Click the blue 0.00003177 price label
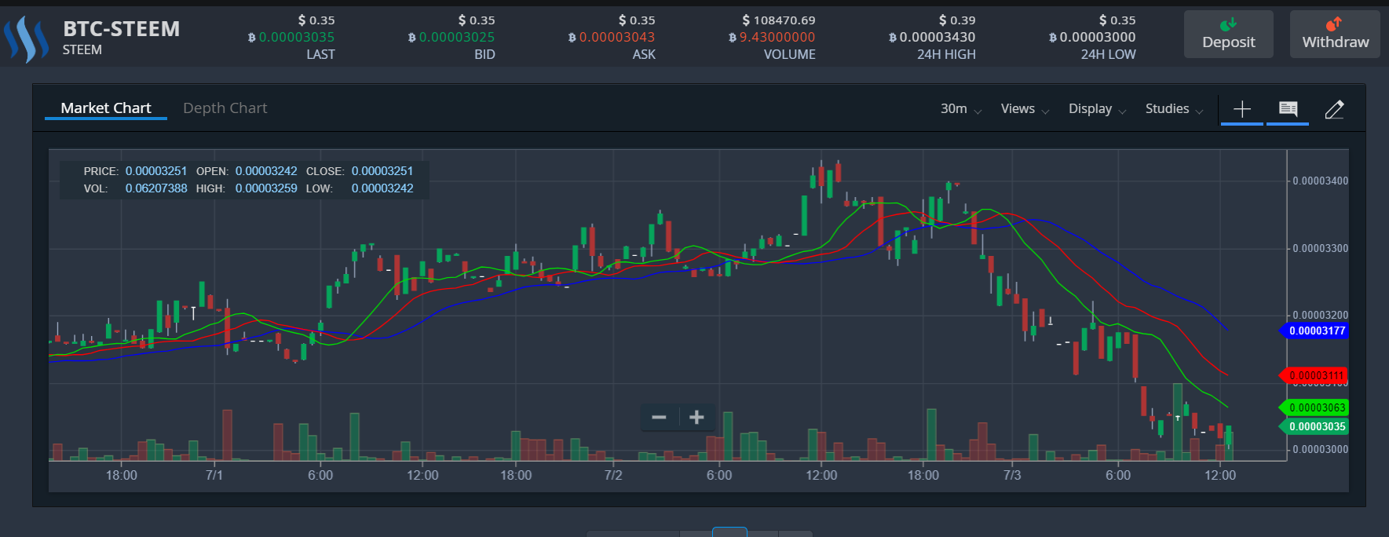 (1314, 331)
